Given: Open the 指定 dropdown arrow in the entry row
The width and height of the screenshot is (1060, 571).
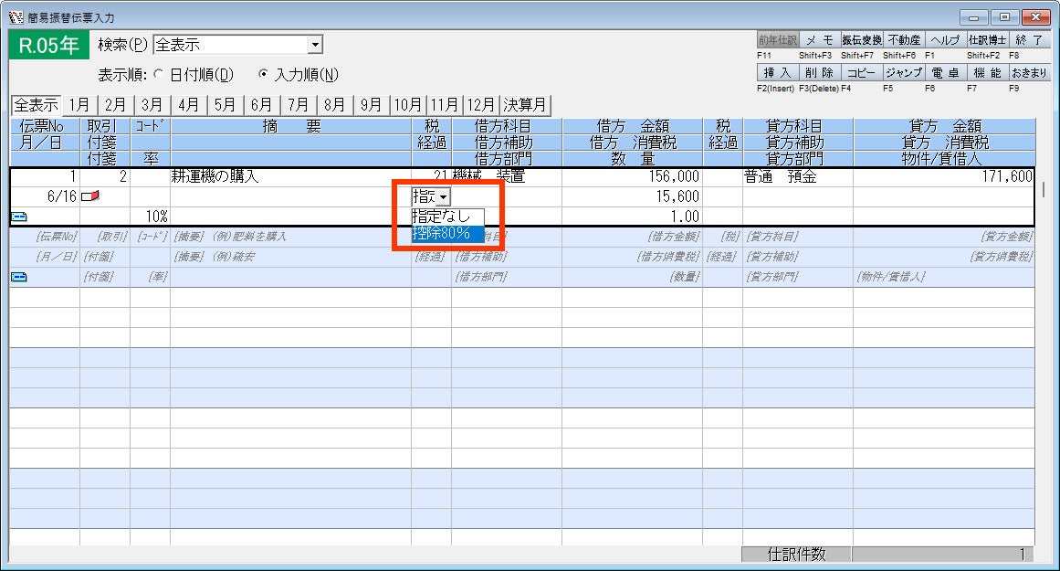Looking at the screenshot, I should pos(443,196).
